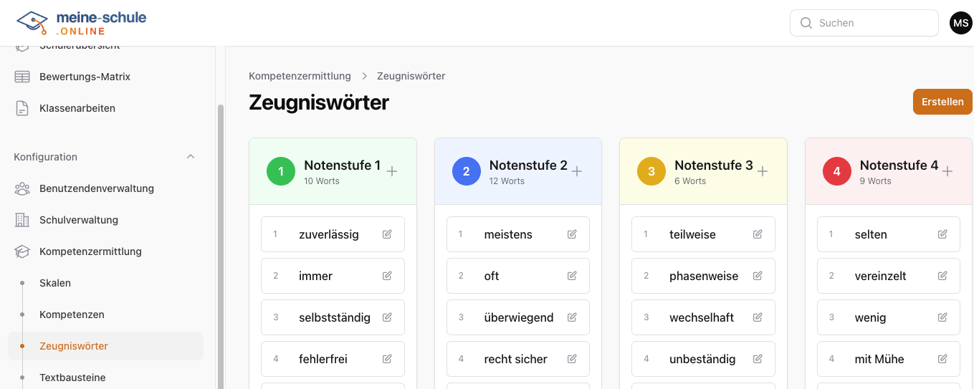This screenshot has height=389, width=974.
Task: Click the Bewertungs-Matrix table icon
Action: 22,77
